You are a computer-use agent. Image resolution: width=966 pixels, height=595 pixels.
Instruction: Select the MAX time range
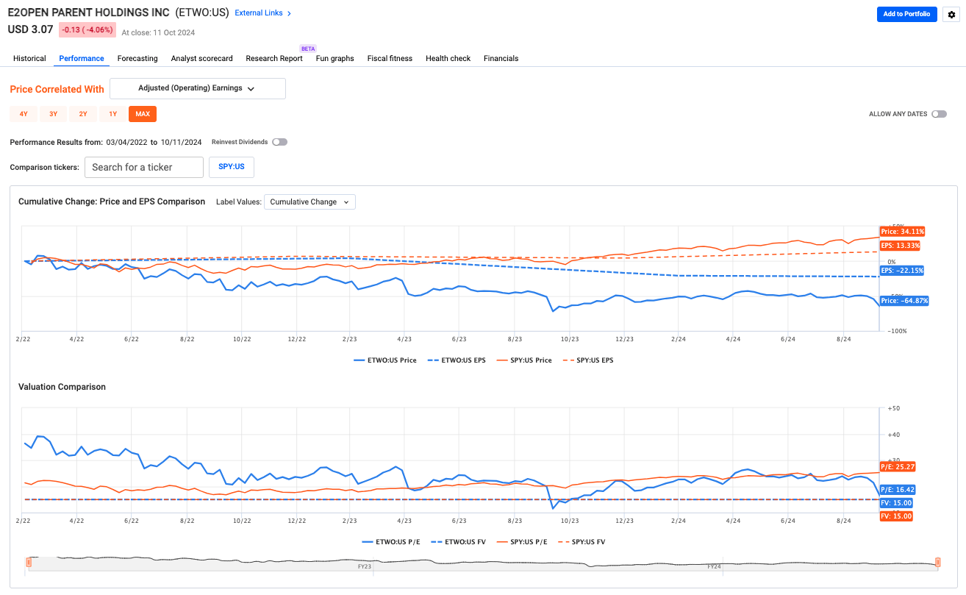pos(143,114)
